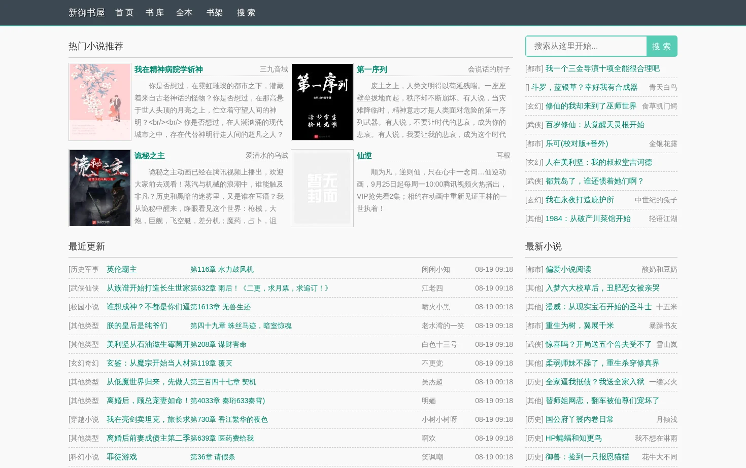The image size is (746, 468).
Task: Open 谁想成神？不都是你们逼 novel link
Action: click(x=148, y=307)
